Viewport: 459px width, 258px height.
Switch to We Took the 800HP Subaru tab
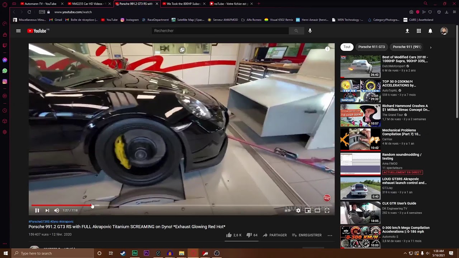pos(183,4)
